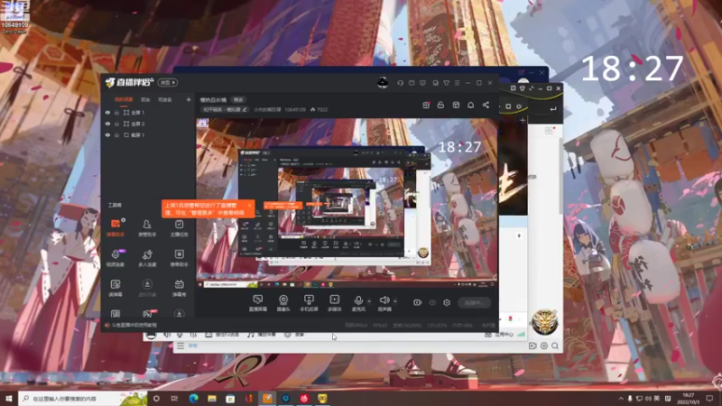
Task: Toggle the lock on 全屏 2 source
Action: (x=117, y=124)
